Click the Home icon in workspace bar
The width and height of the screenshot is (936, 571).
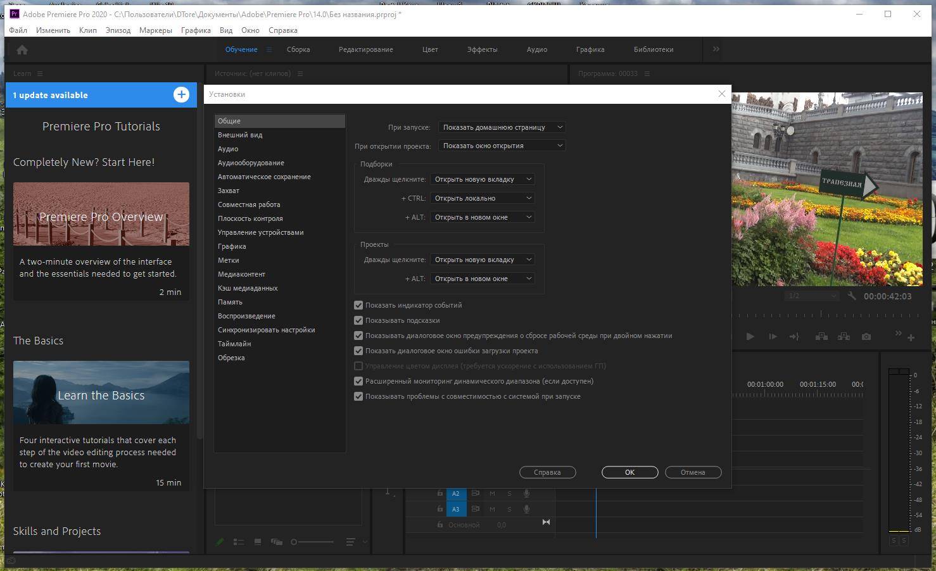coord(22,49)
